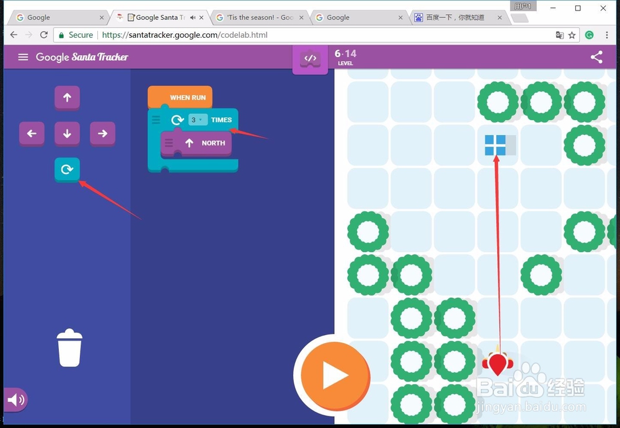This screenshot has height=428, width=620.
Task: Click the blue present target tile
Action: [495, 145]
